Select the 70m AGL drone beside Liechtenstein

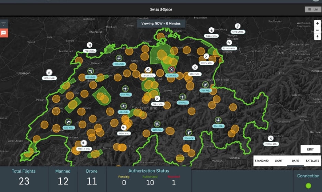205,84
